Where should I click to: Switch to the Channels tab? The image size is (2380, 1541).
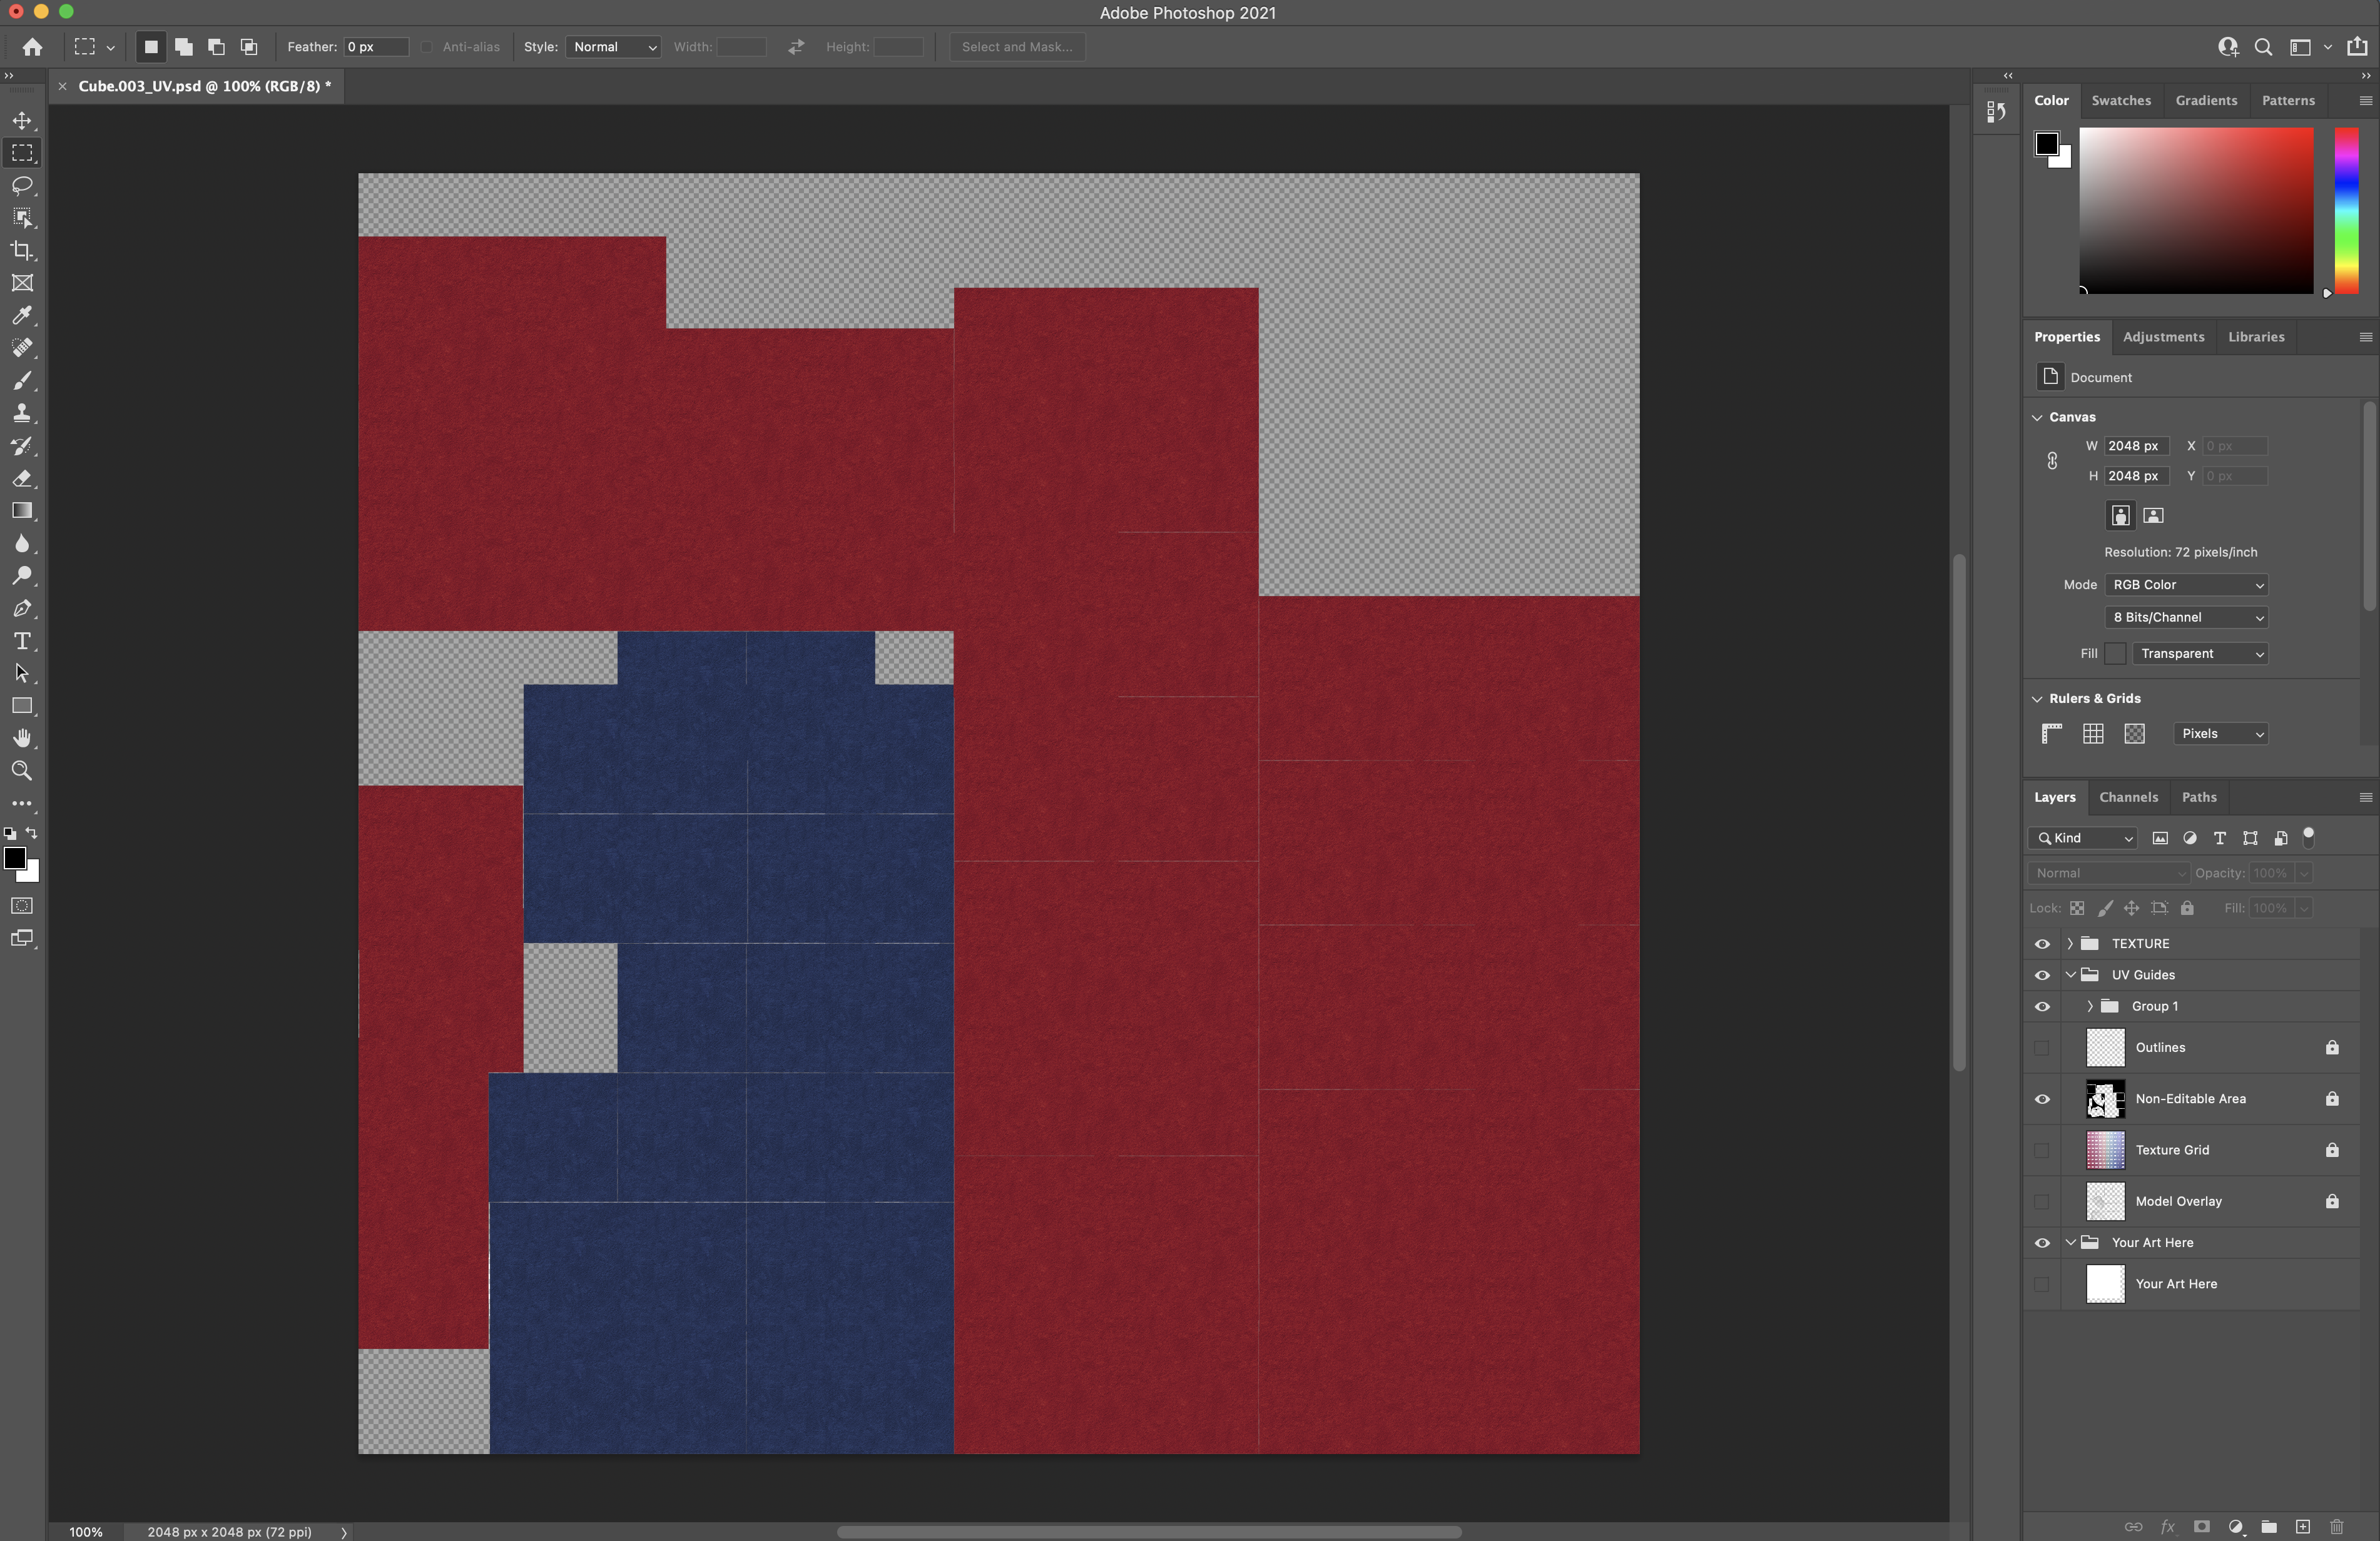coord(2129,797)
